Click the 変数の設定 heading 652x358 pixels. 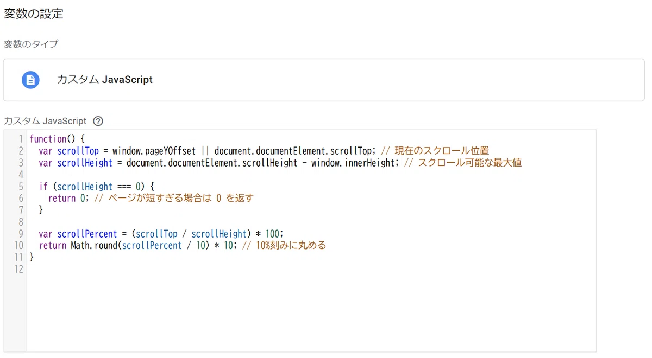point(34,14)
